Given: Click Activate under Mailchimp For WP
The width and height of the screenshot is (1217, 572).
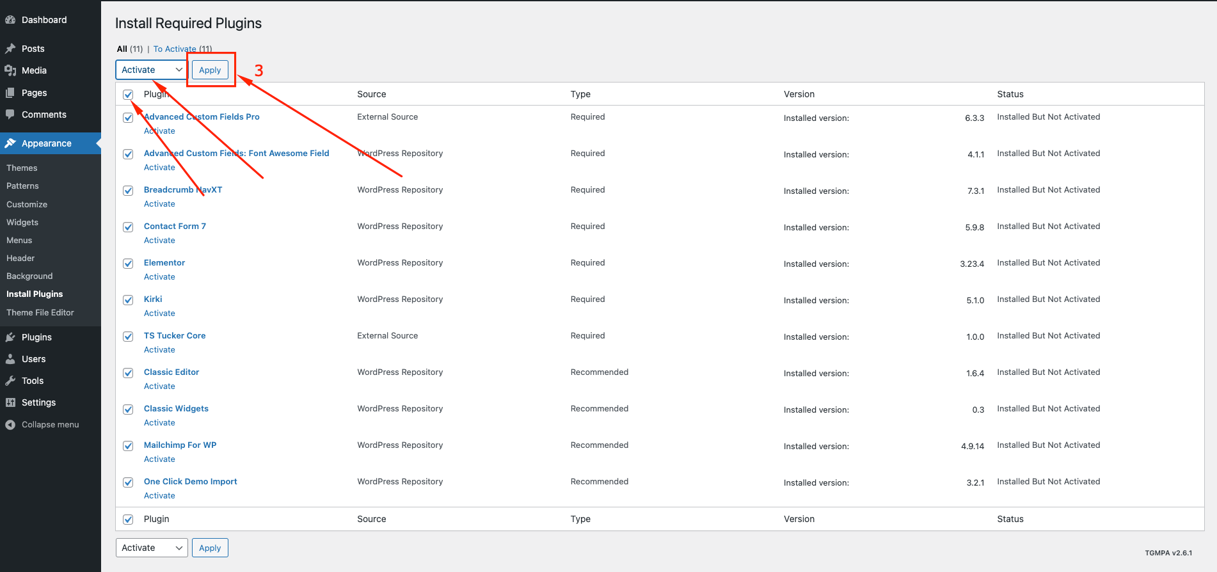Looking at the screenshot, I should tap(159, 459).
